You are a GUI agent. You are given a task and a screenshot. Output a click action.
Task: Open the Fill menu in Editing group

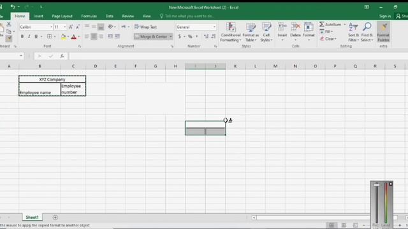(x=326, y=31)
